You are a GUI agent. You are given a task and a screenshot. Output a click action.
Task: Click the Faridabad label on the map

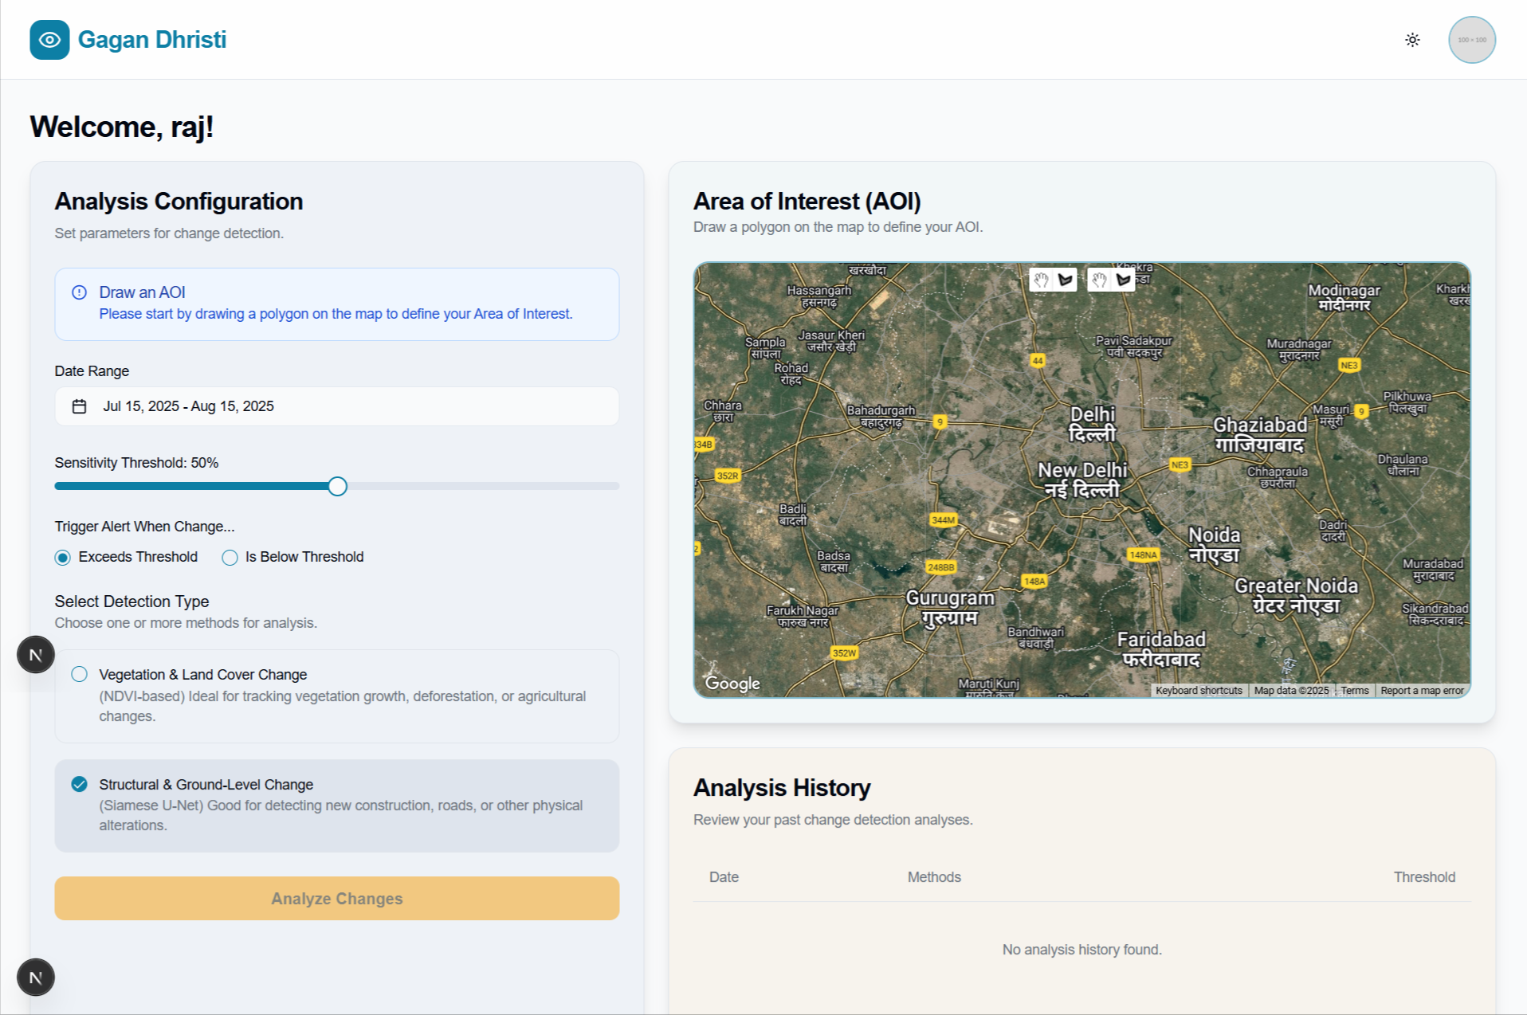(x=1161, y=649)
